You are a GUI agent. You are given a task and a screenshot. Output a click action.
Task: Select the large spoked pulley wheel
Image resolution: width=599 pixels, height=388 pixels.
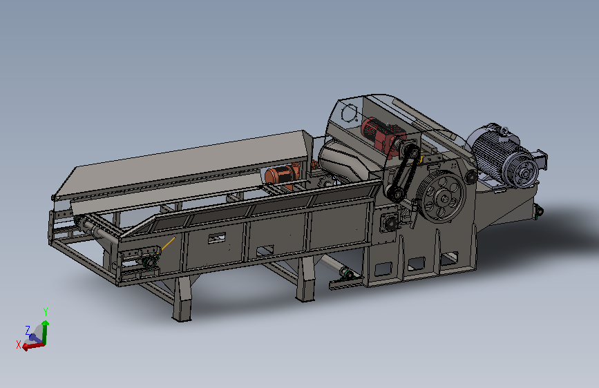443,197
